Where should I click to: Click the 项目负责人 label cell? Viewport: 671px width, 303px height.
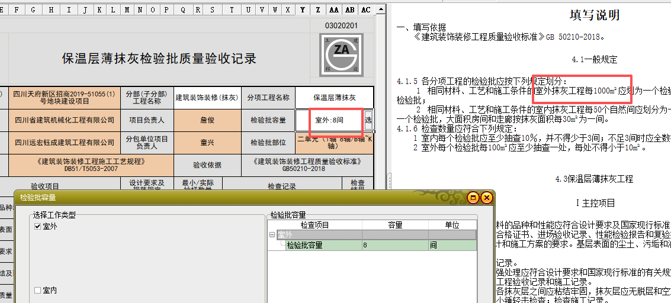[147, 120]
